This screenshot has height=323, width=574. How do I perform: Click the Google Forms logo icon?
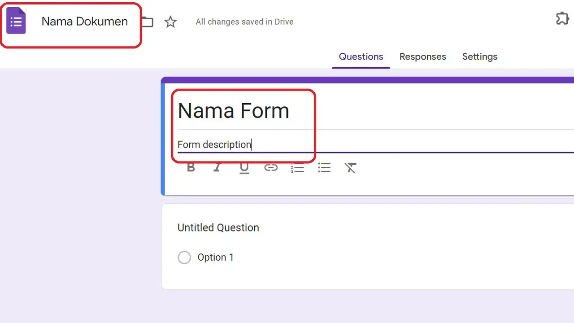(x=16, y=21)
